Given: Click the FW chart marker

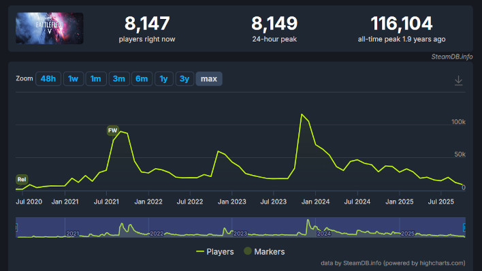Looking at the screenshot, I should [112, 131].
